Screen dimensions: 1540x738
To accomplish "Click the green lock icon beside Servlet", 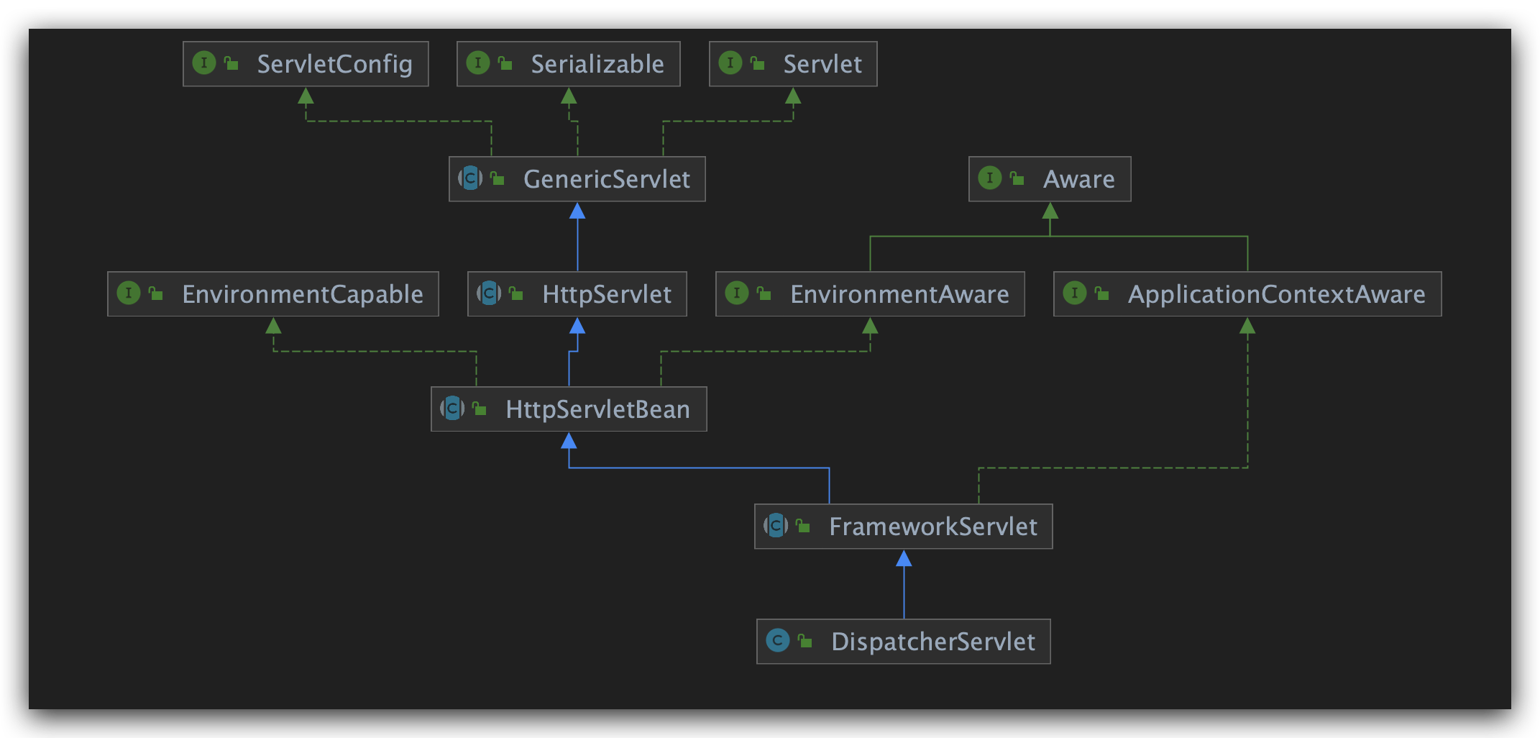I will click(x=758, y=63).
